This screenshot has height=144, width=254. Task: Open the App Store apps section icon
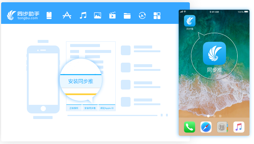pos(67,15)
